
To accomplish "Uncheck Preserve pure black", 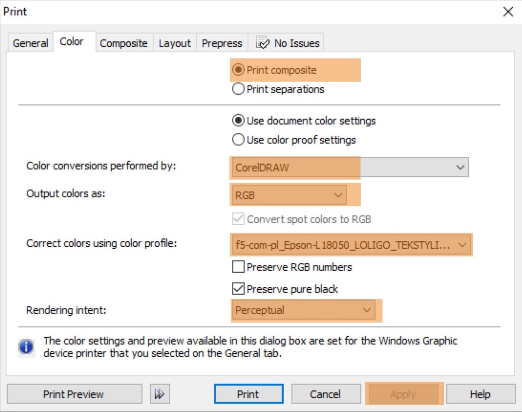I will pyautogui.click(x=238, y=289).
